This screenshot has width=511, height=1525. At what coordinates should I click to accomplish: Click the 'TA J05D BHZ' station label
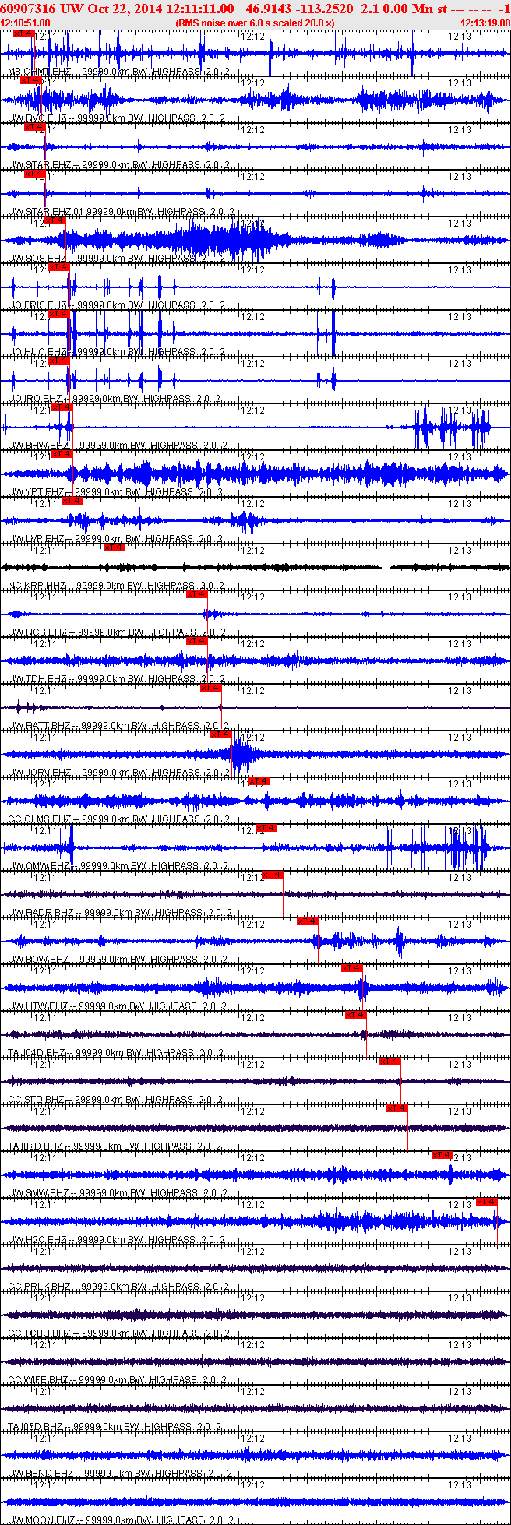(37, 1427)
